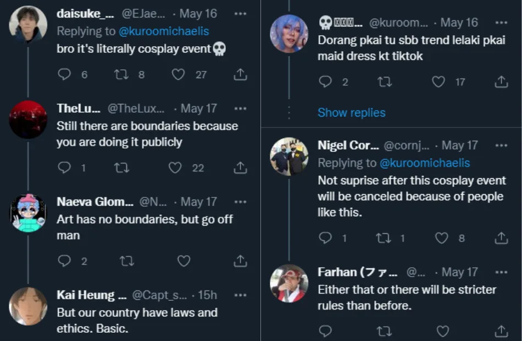Image resolution: width=522 pixels, height=341 pixels.
Task: Like TheLu's tweet about boundaries
Action: coord(175,168)
